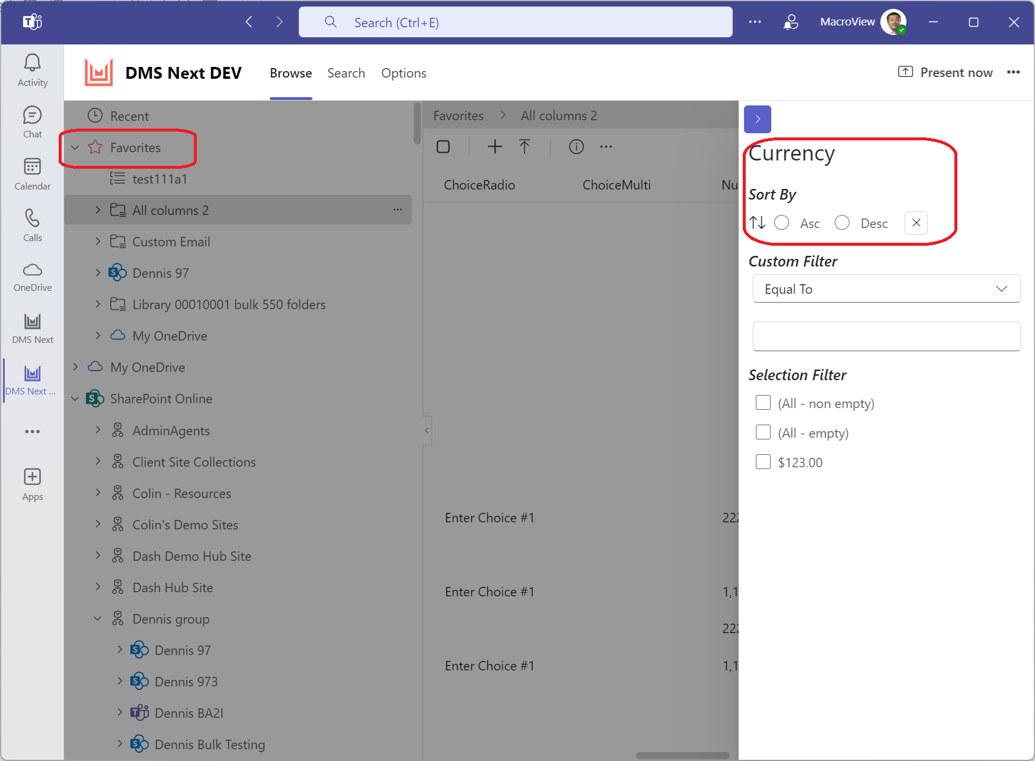Open the MacroView profile avatar

[893, 22]
